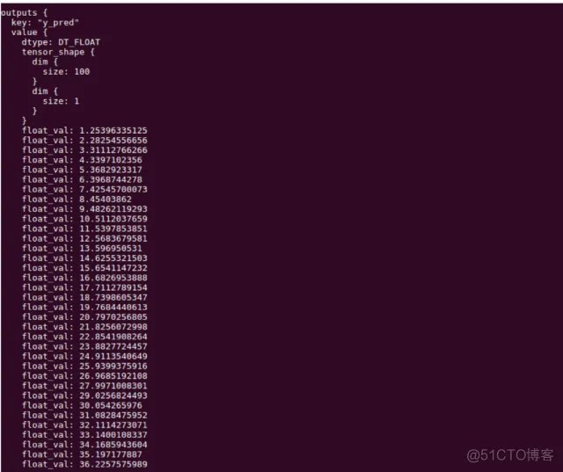Screen dimensions: 563x472
Task: Click the 'value {' line
Action: [x=29, y=33]
